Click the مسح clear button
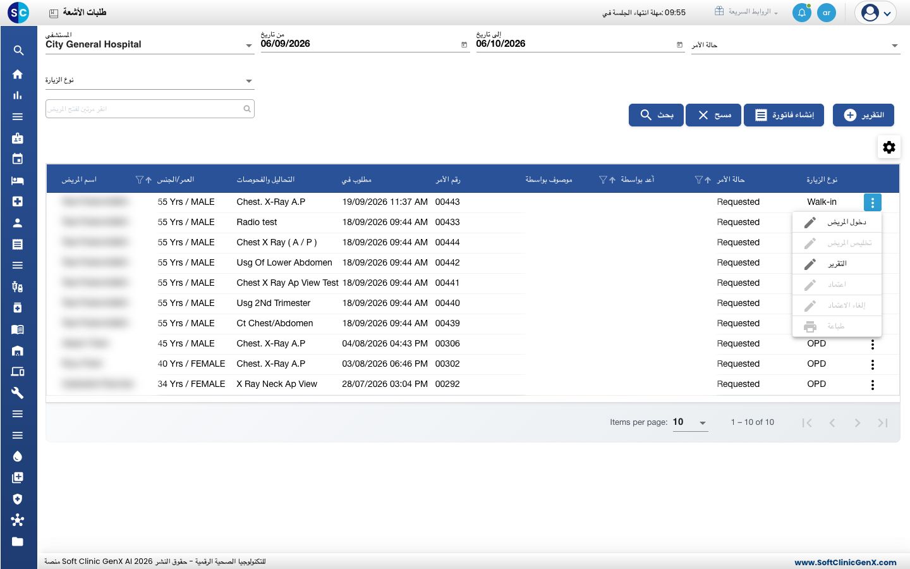The height and width of the screenshot is (569, 910). tap(713, 115)
